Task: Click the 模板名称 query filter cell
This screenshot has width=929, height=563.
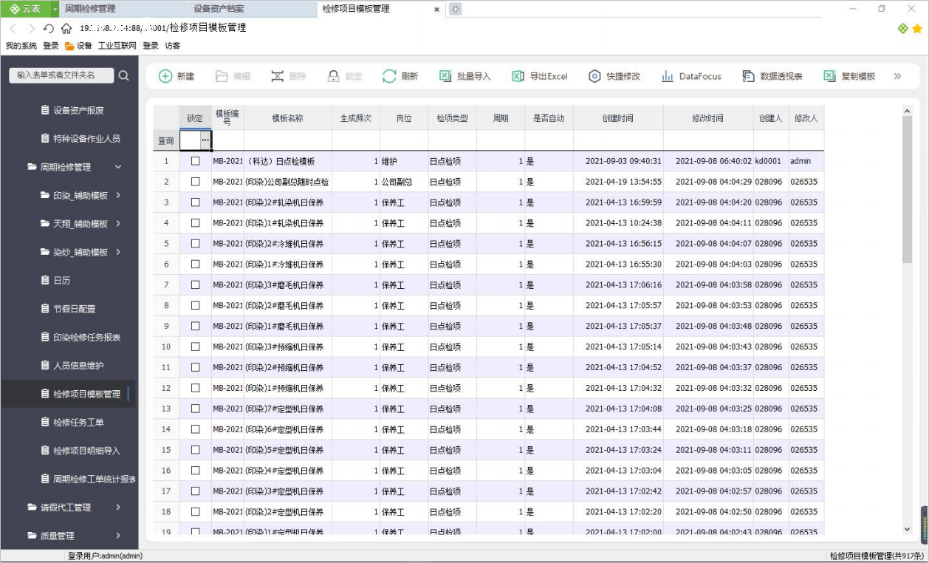Action: pyautogui.click(x=287, y=140)
